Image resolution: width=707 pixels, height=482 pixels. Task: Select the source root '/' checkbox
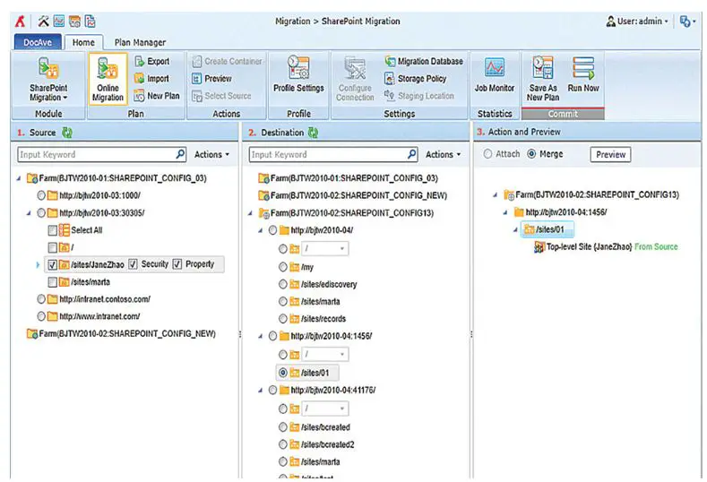point(52,247)
